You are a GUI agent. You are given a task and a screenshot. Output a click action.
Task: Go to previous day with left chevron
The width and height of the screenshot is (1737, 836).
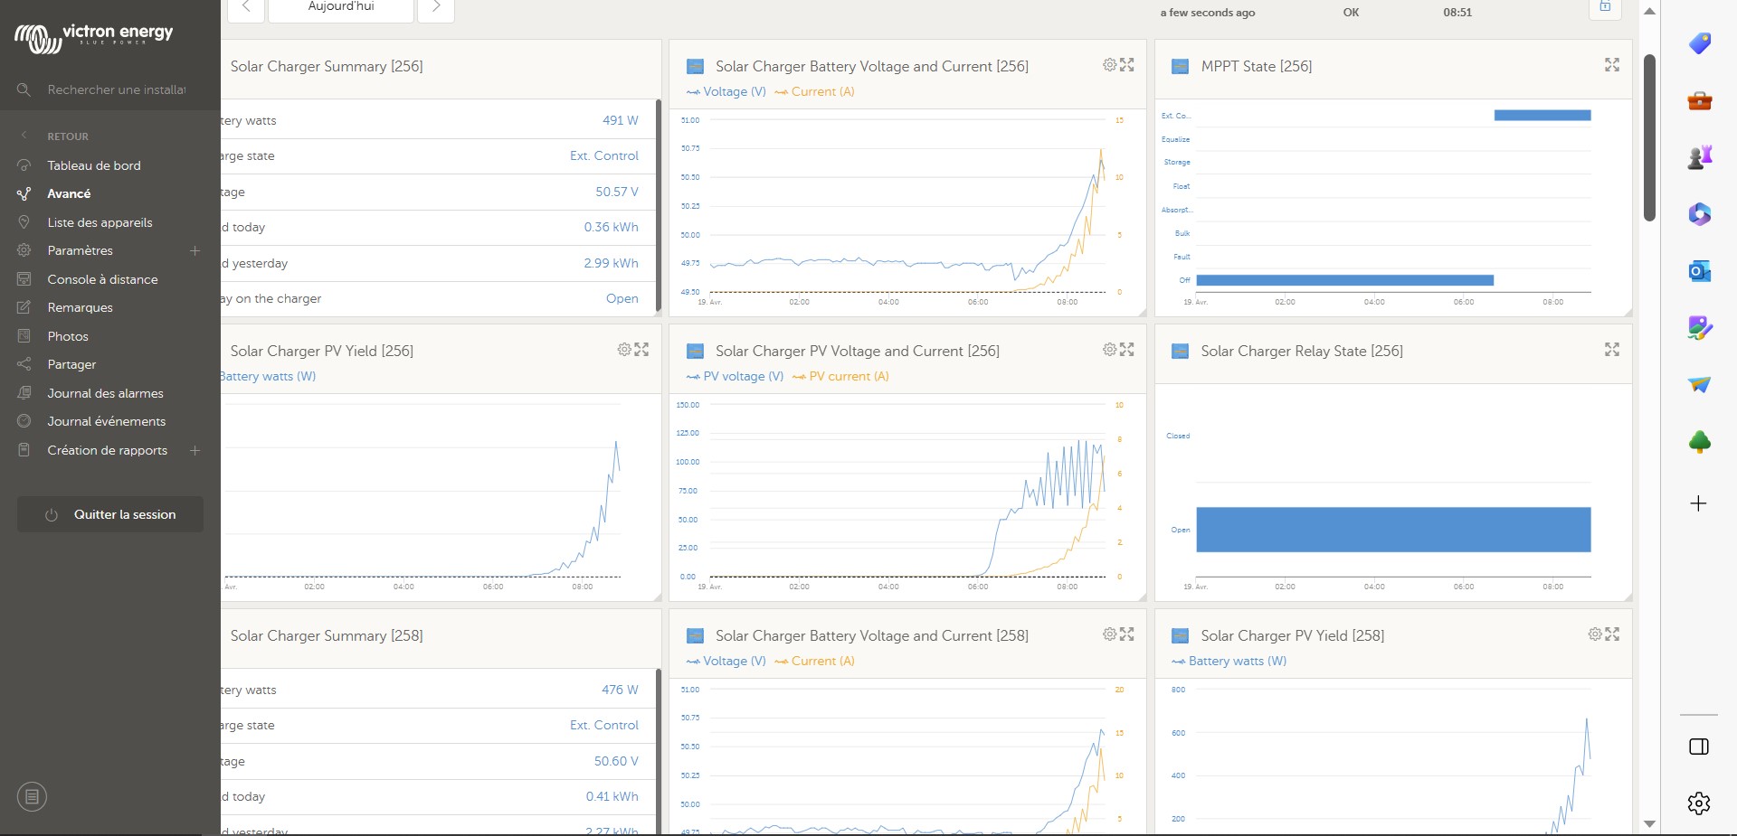pos(245,7)
